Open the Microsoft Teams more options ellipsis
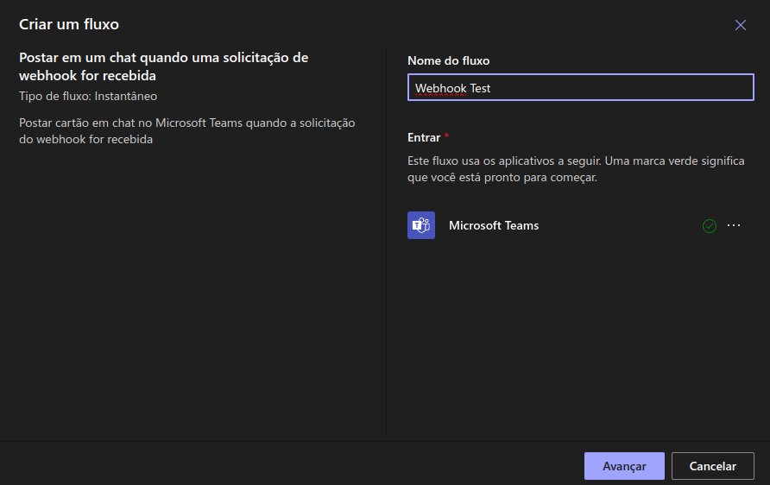This screenshot has width=770, height=485. 734,225
